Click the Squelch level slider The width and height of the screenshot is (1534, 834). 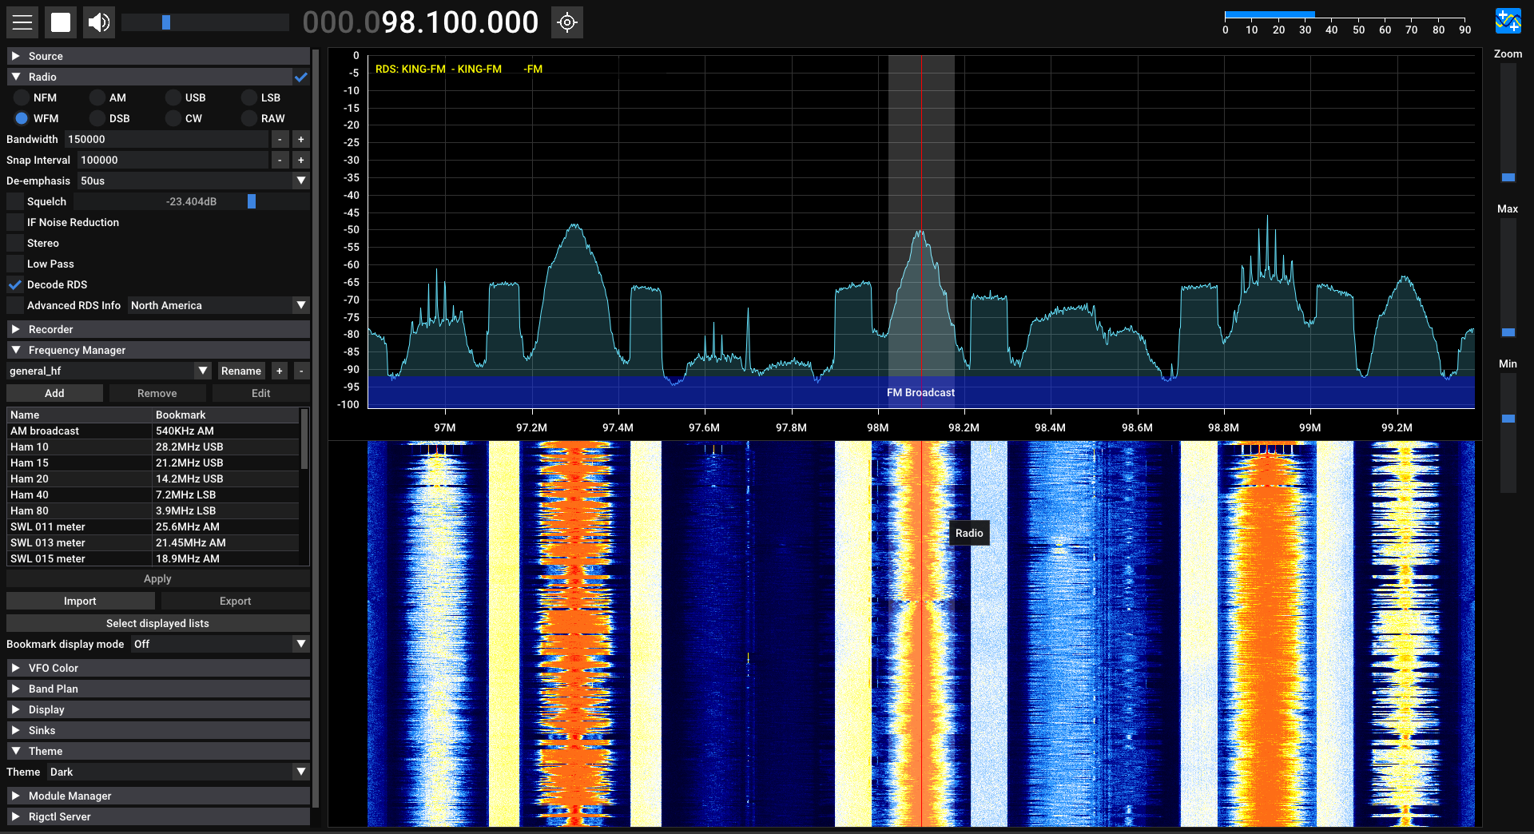coord(192,201)
